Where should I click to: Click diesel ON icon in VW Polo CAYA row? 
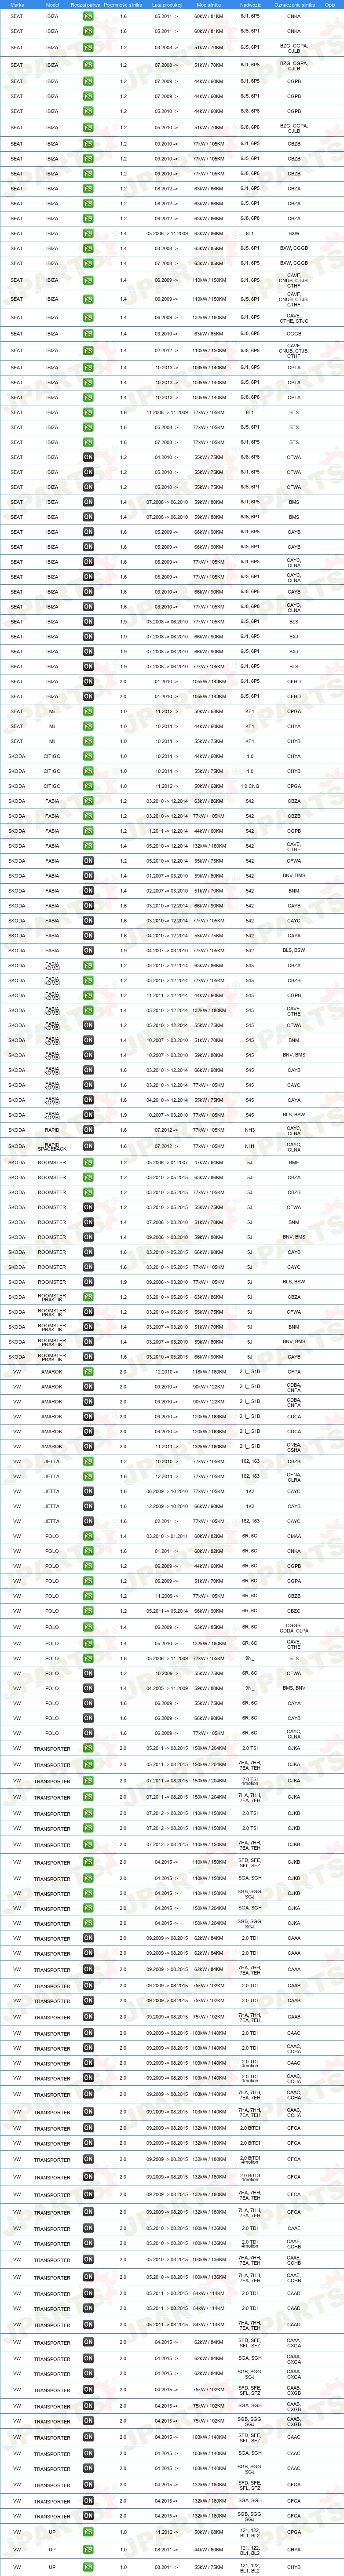[x=88, y=1703]
